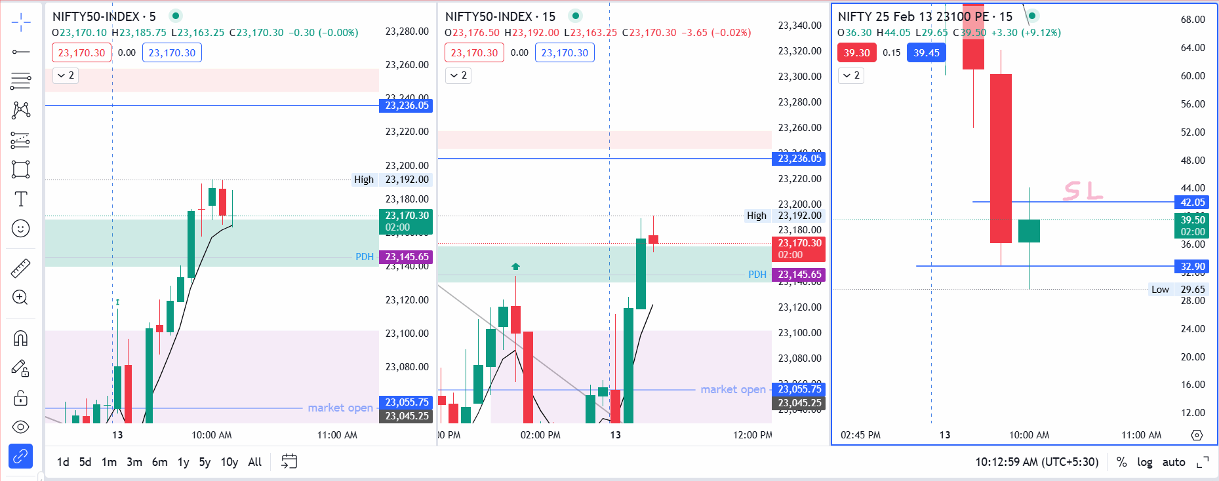1219x481 pixels.
Task: Set the time range to 1m
Action: [x=109, y=462]
